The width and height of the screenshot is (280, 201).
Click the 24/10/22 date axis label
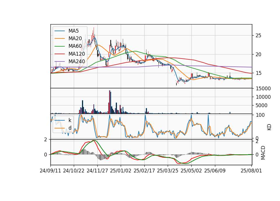74,171
